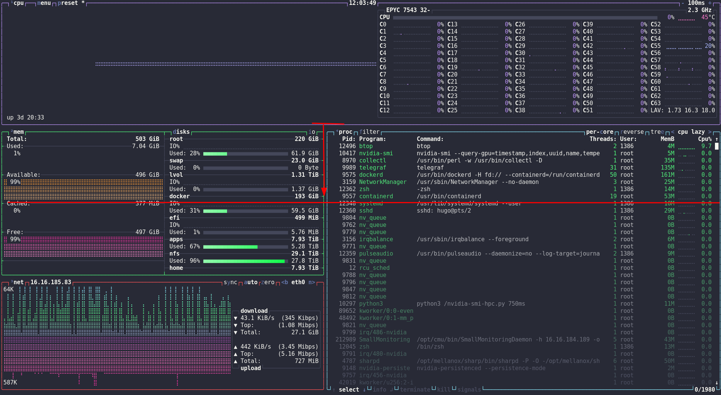Click terminate to end selected process
This screenshot has width=721, height=395.
(x=415, y=389)
